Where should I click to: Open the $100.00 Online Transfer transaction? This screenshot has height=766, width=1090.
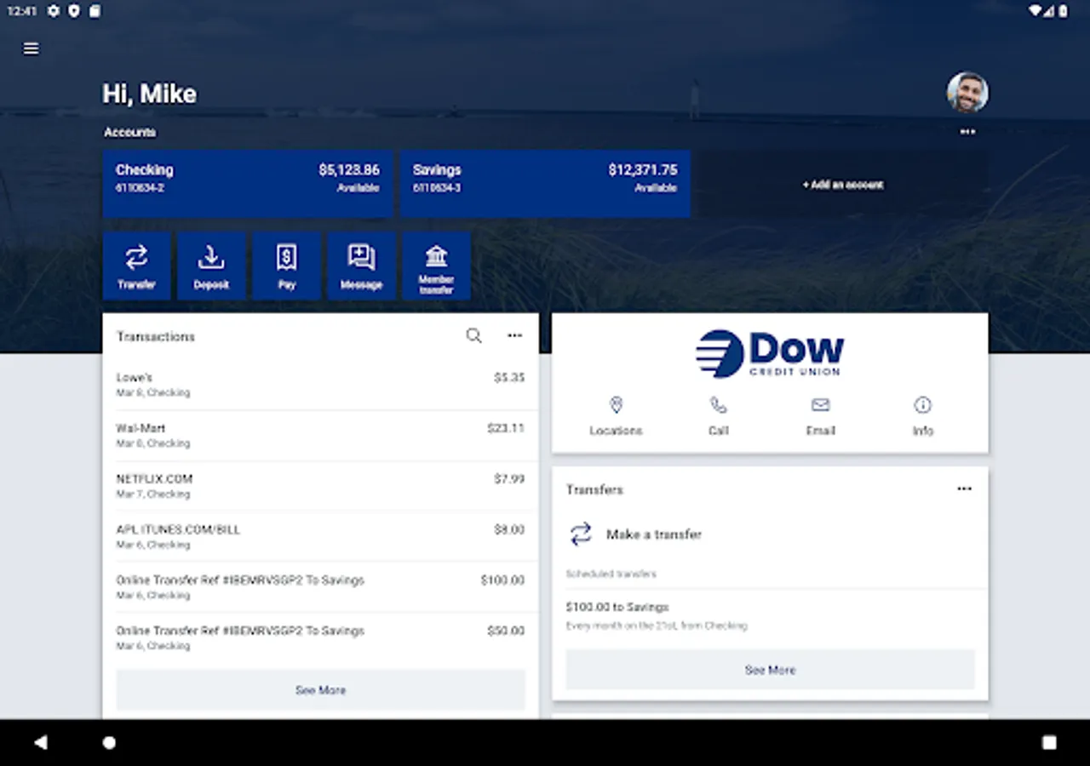pyautogui.click(x=320, y=587)
